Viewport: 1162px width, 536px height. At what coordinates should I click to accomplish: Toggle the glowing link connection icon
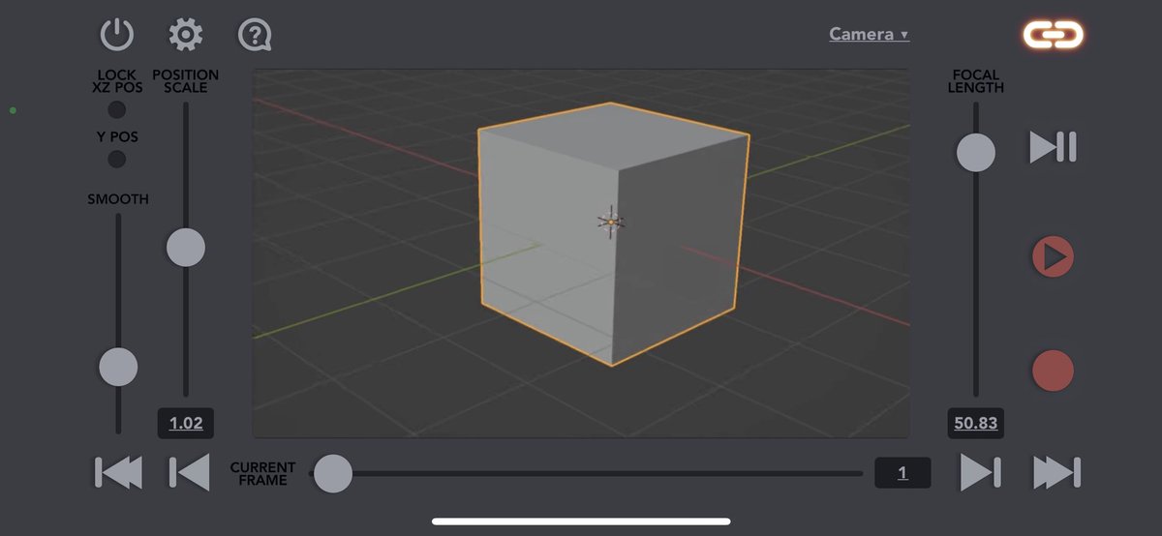click(x=1054, y=35)
